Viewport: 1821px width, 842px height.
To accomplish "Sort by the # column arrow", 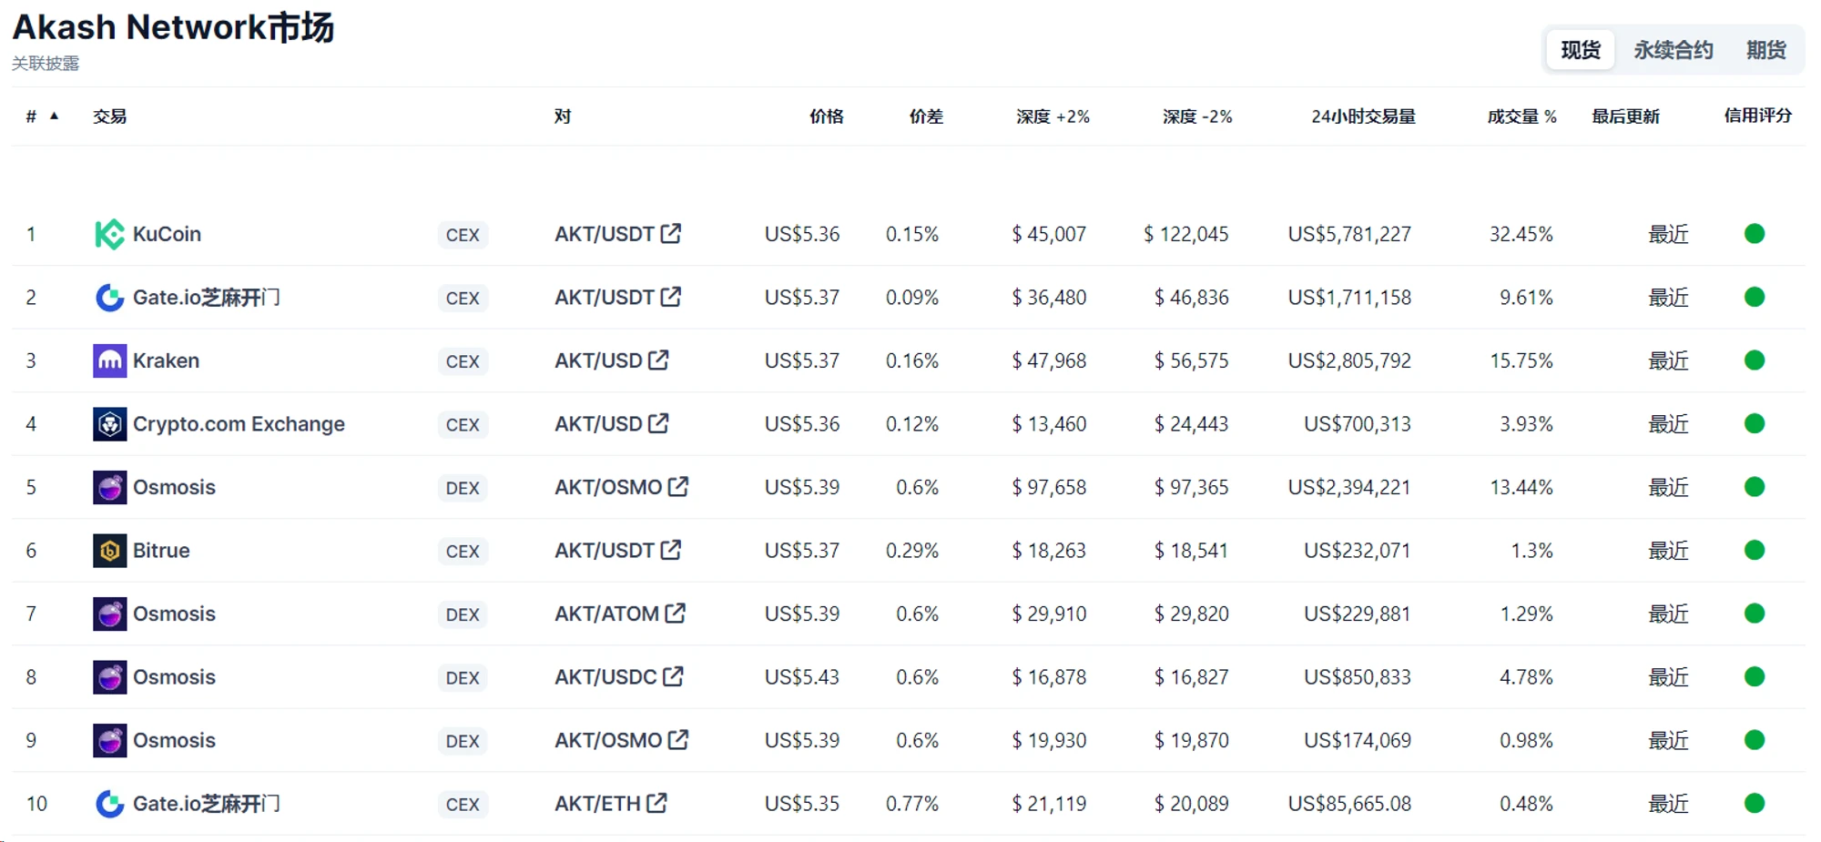I will coord(55,116).
